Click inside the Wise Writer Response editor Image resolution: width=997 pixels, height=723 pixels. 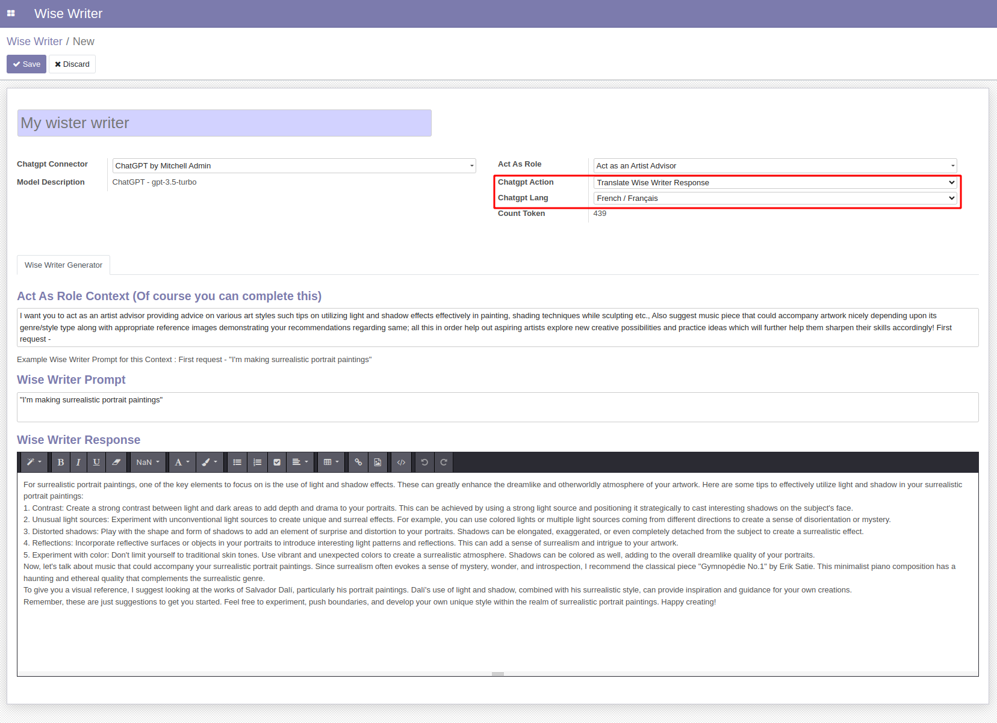[498, 571]
